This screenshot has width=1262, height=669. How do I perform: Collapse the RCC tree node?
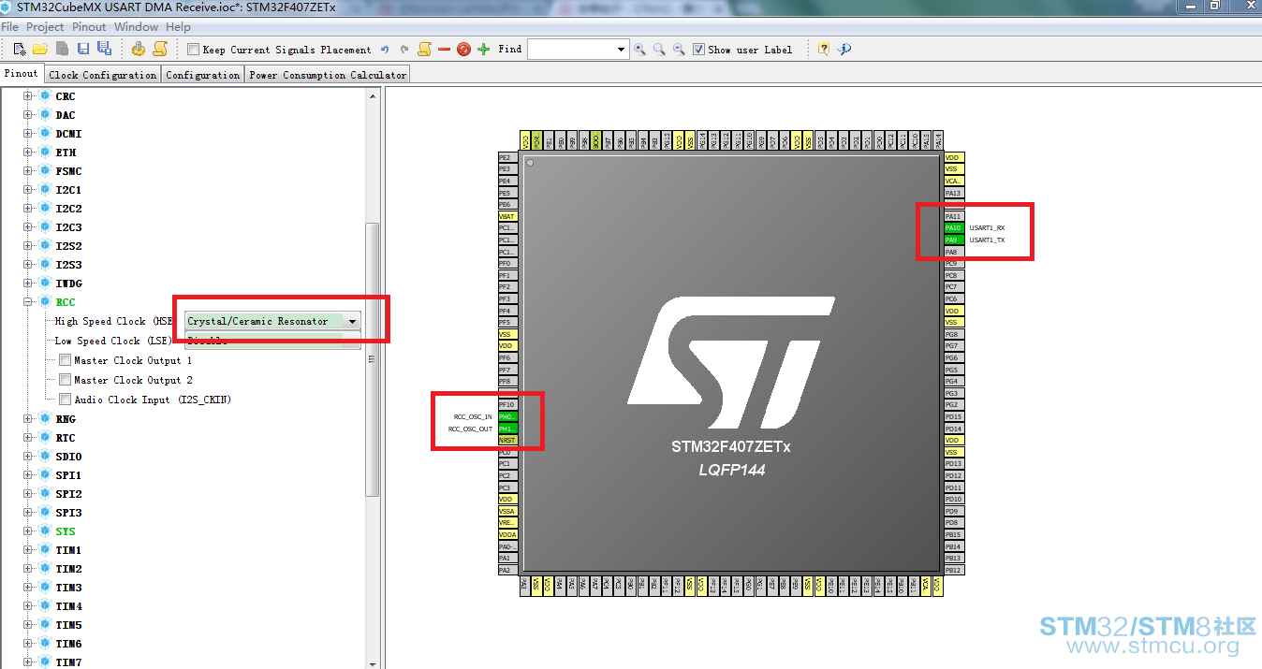coord(28,302)
